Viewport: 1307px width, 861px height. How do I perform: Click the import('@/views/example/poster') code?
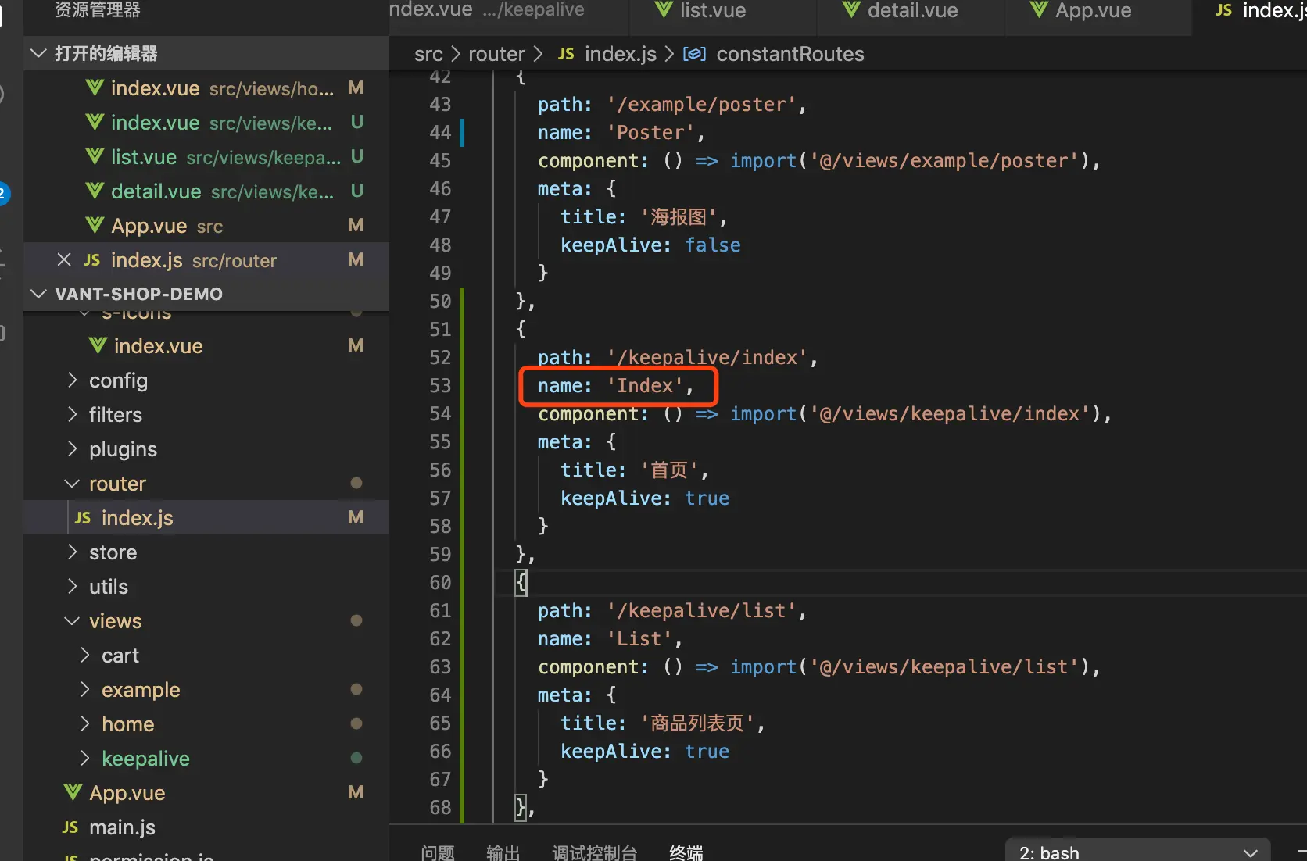910,160
